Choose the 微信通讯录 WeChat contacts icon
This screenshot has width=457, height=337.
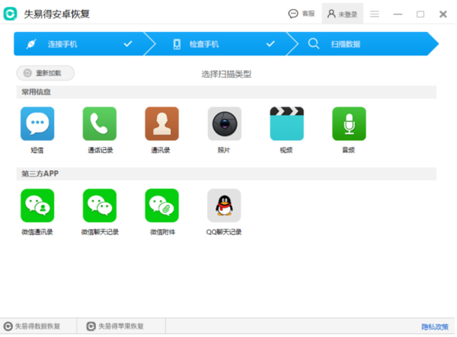point(37,205)
